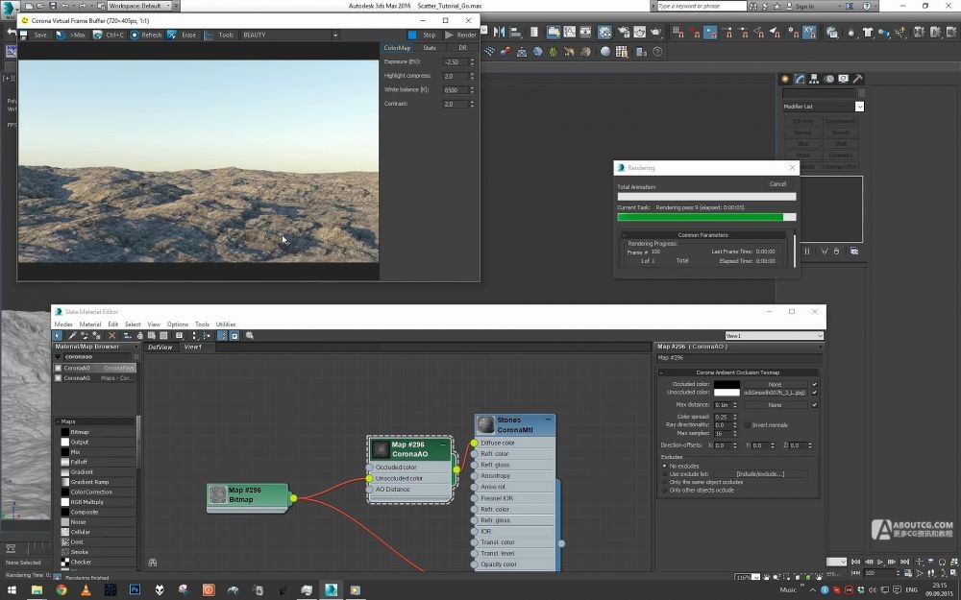
Task: Open File Explorer from the taskbar
Action: [37, 590]
